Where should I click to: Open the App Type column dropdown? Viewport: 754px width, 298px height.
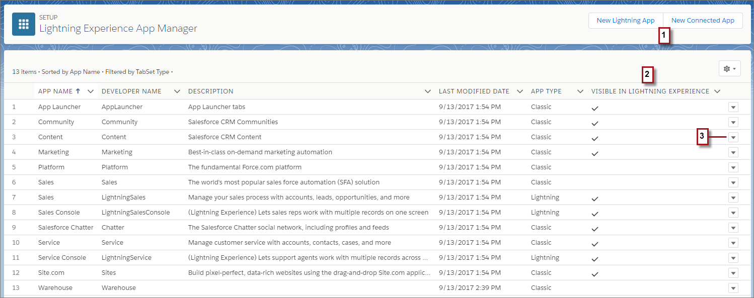580,91
